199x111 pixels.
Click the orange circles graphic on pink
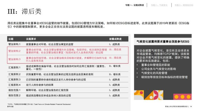pyautogui.click(x=182, y=97)
